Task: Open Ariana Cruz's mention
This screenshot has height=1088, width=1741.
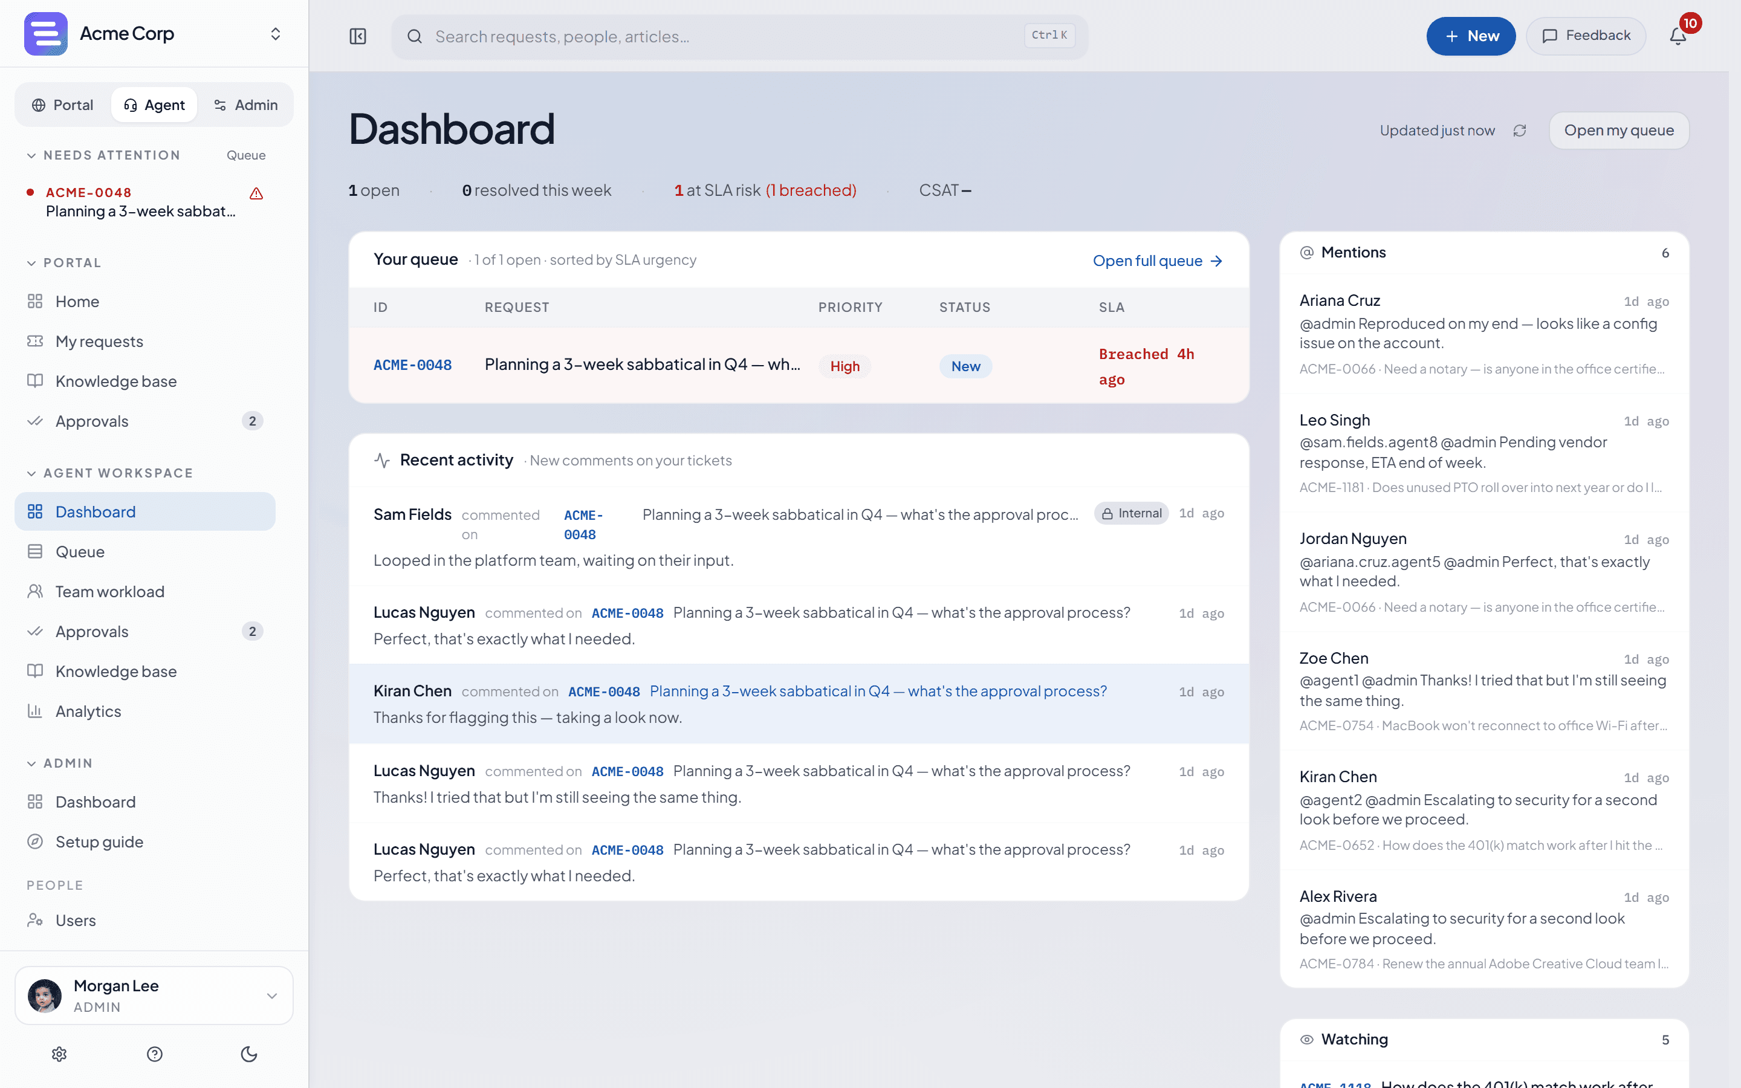Action: (x=1483, y=334)
